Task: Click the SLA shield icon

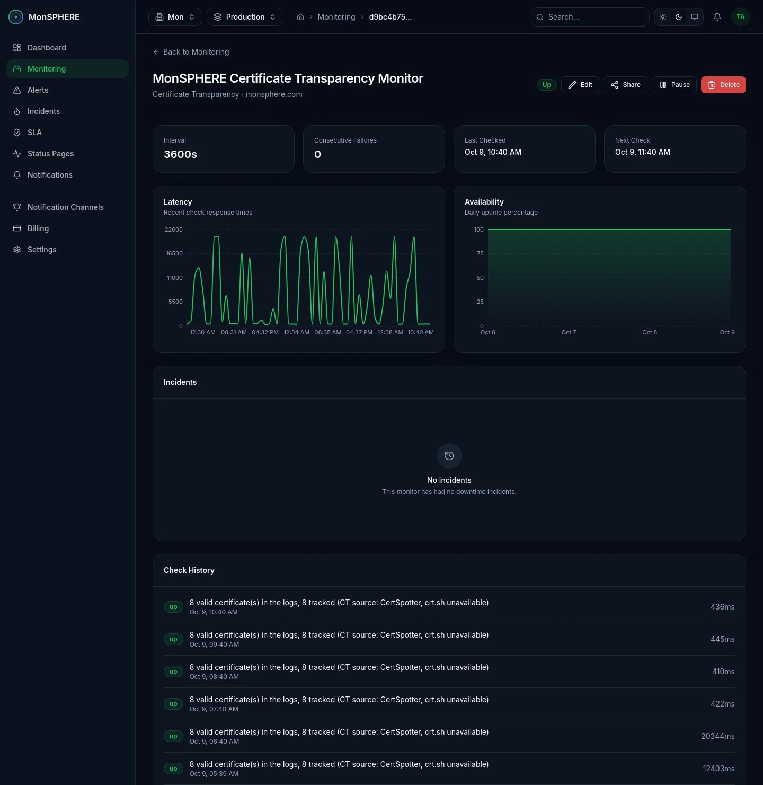Action: click(x=17, y=133)
